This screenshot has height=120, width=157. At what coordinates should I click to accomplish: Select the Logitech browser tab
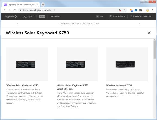point(21,5)
